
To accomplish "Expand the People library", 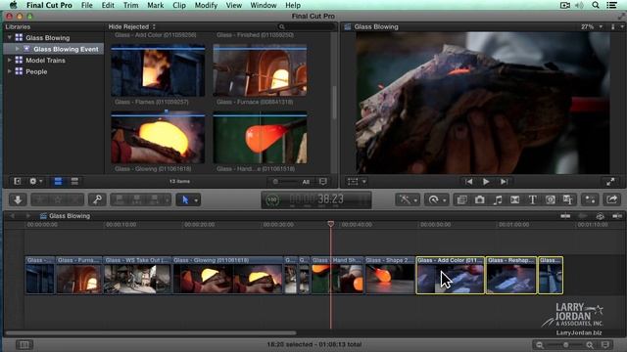I will point(10,71).
